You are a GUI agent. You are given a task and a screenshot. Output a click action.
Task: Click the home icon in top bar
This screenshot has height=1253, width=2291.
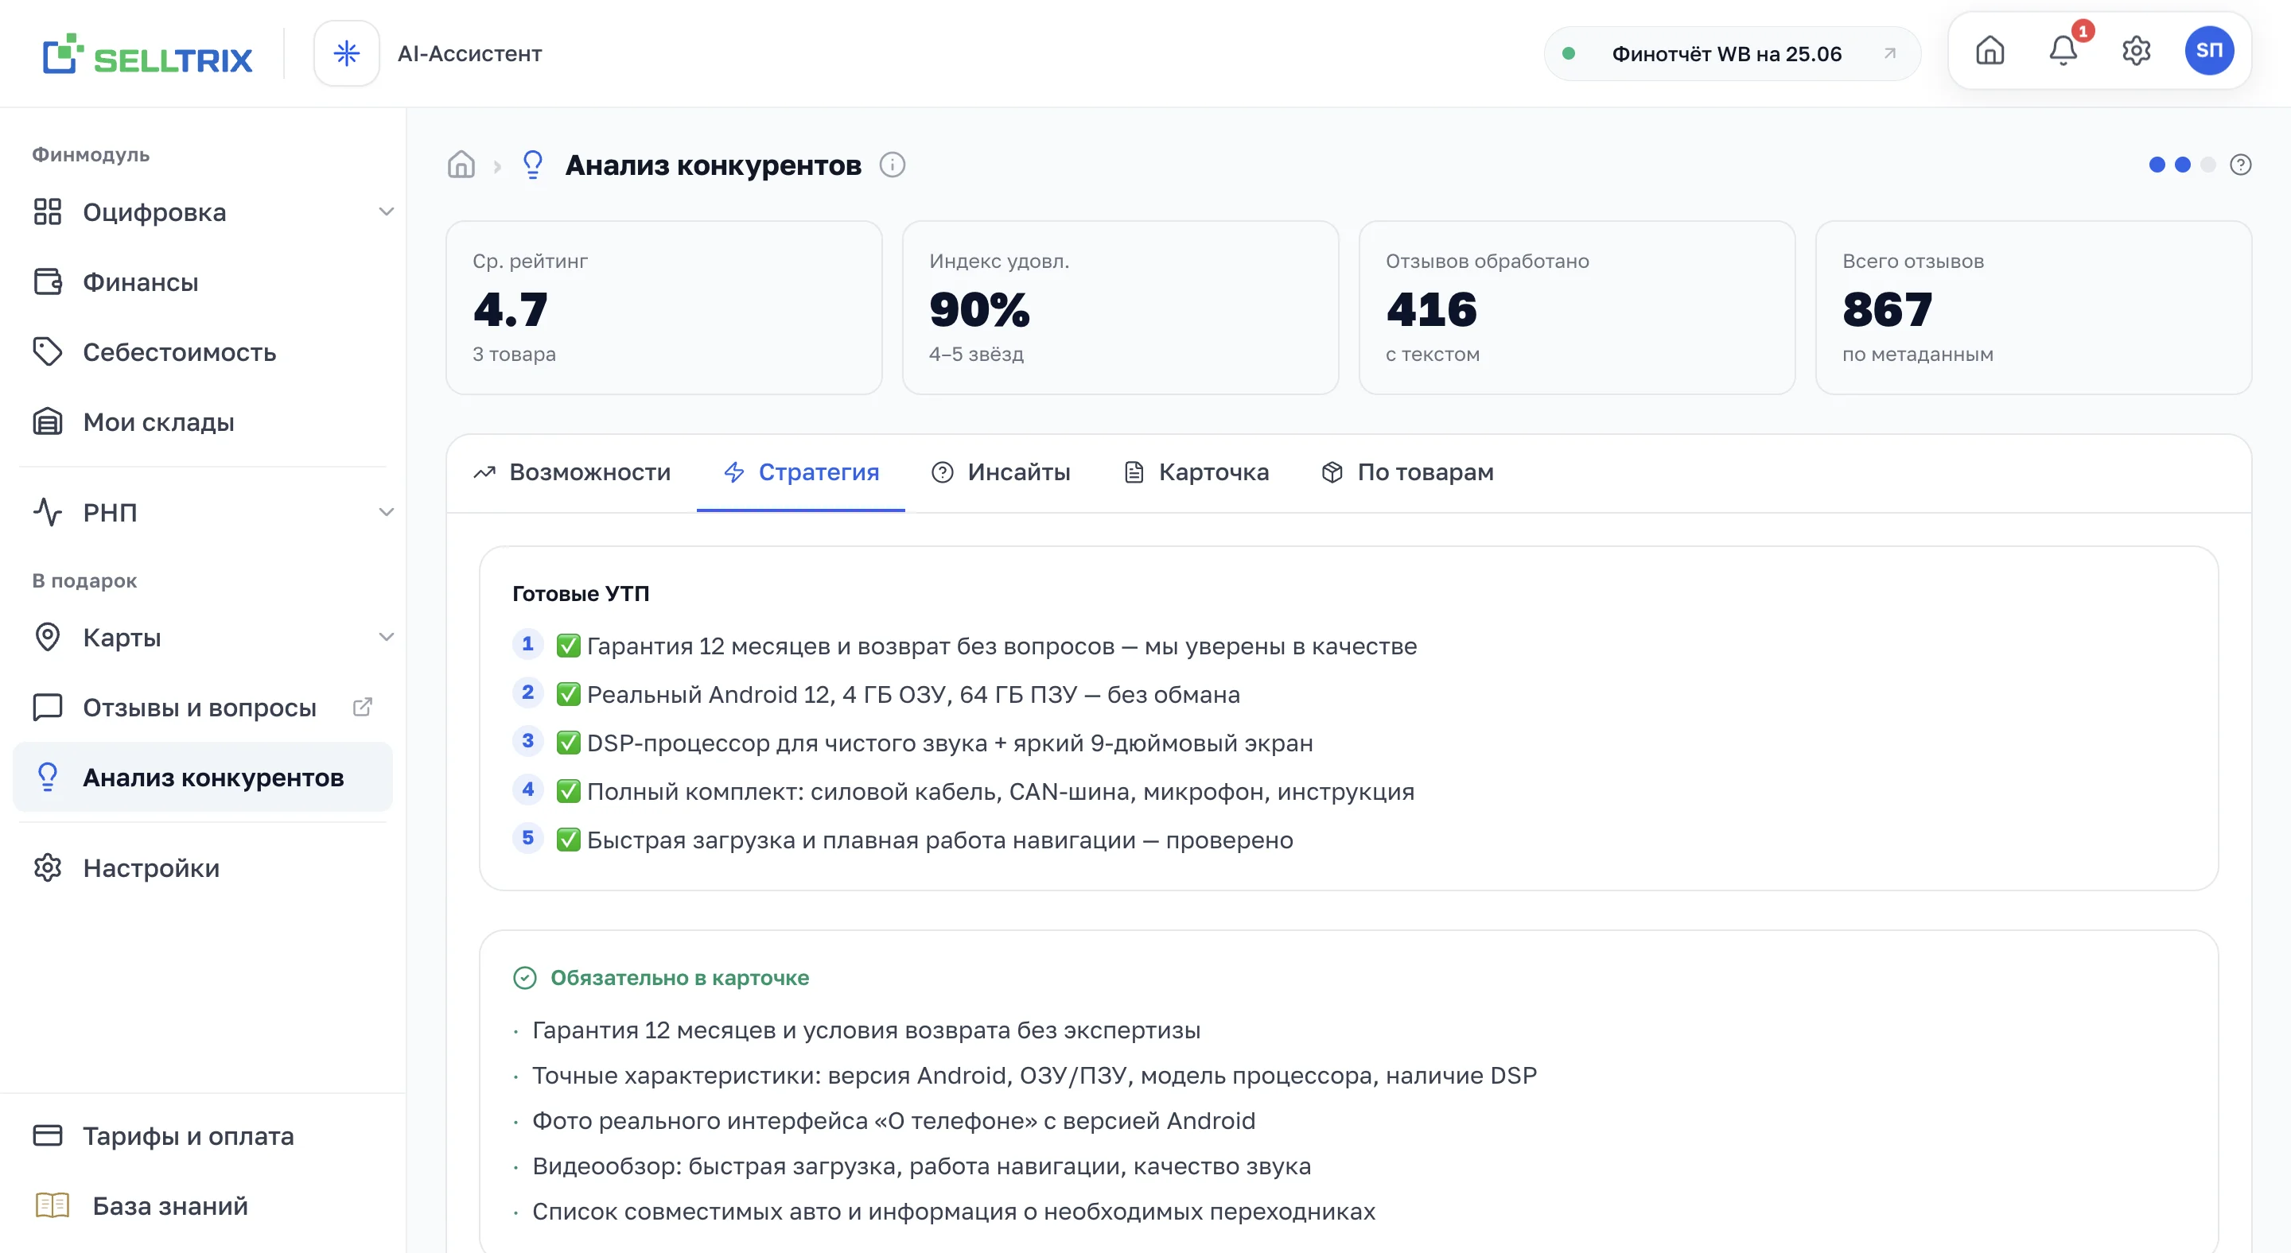click(x=1990, y=51)
